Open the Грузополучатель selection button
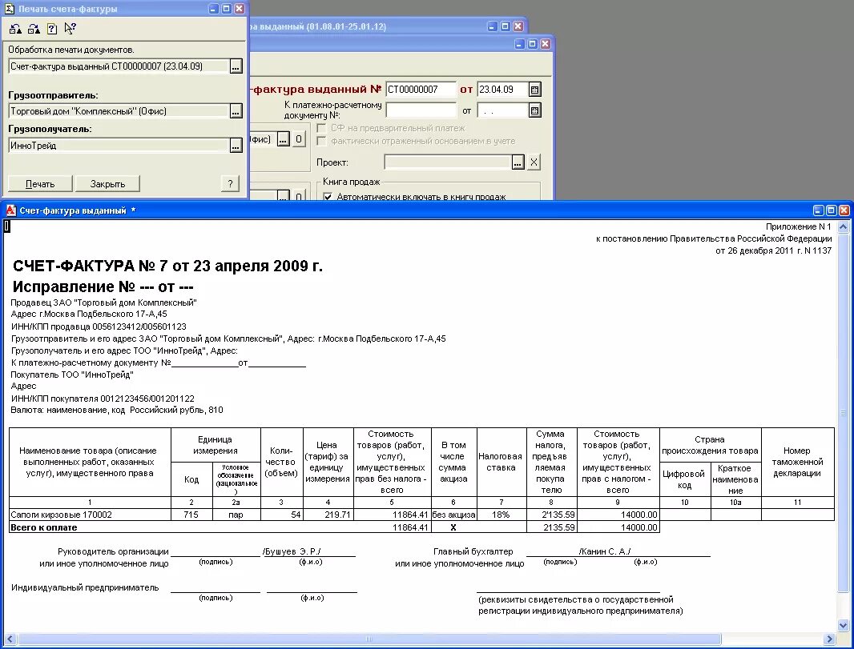The width and height of the screenshot is (854, 649). (236, 146)
